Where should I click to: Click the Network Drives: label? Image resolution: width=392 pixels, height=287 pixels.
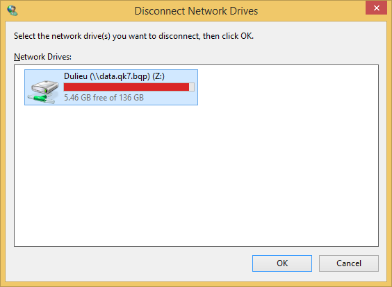(42, 57)
